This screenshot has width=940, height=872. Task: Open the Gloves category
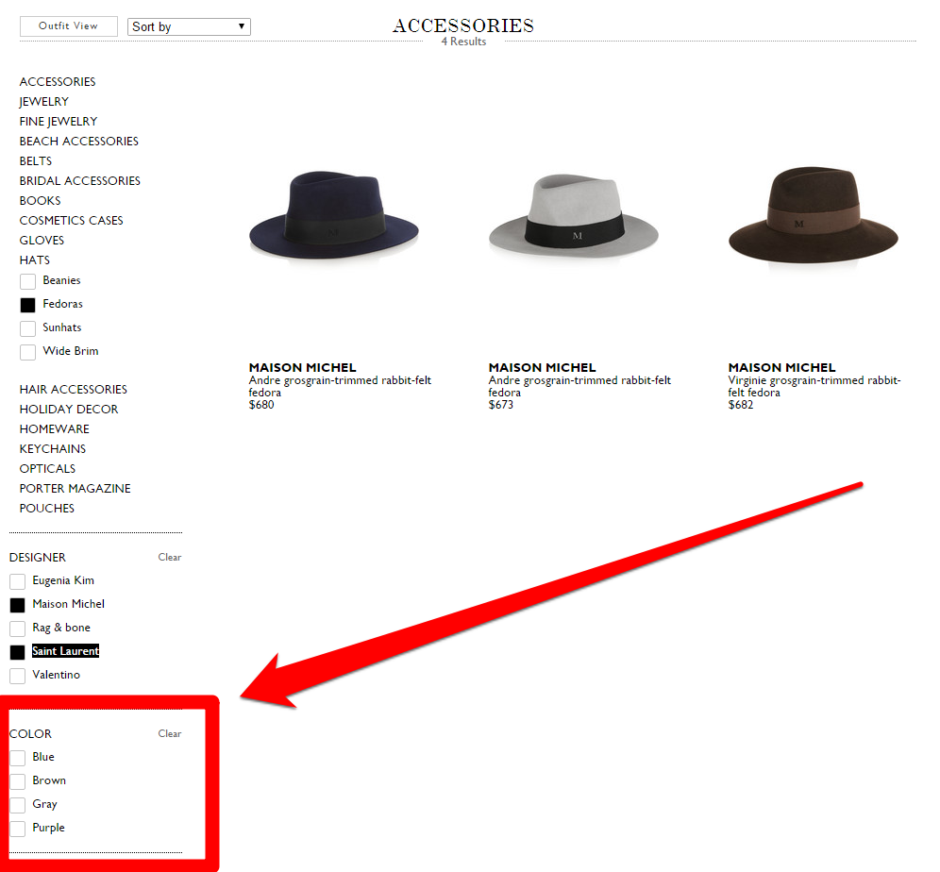[x=42, y=240]
